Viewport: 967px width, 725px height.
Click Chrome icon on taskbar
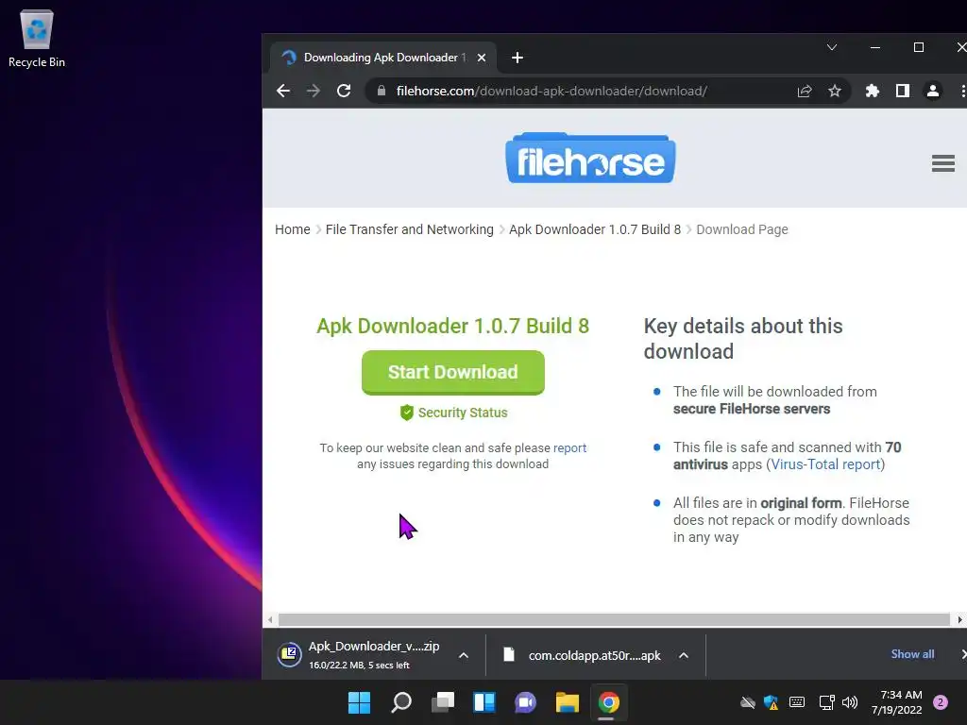609,702
